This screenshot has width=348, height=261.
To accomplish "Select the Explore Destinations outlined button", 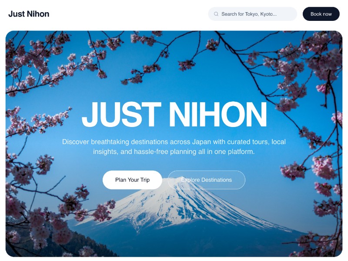I will (206, 180).
